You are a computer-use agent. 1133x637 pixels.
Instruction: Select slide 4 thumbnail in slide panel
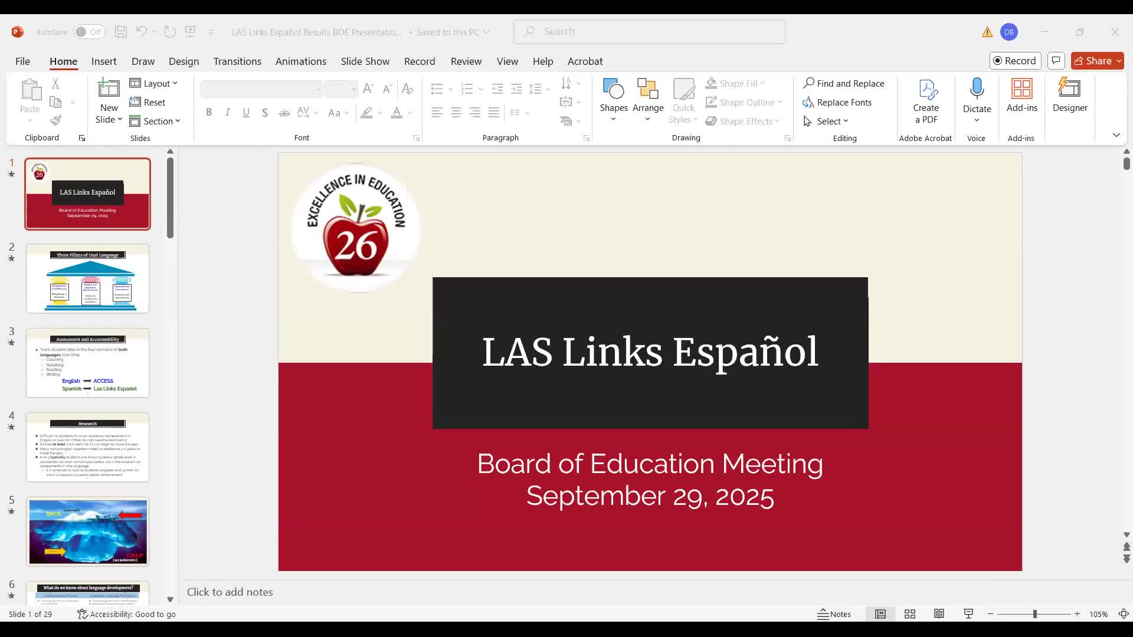pos(87,446)
